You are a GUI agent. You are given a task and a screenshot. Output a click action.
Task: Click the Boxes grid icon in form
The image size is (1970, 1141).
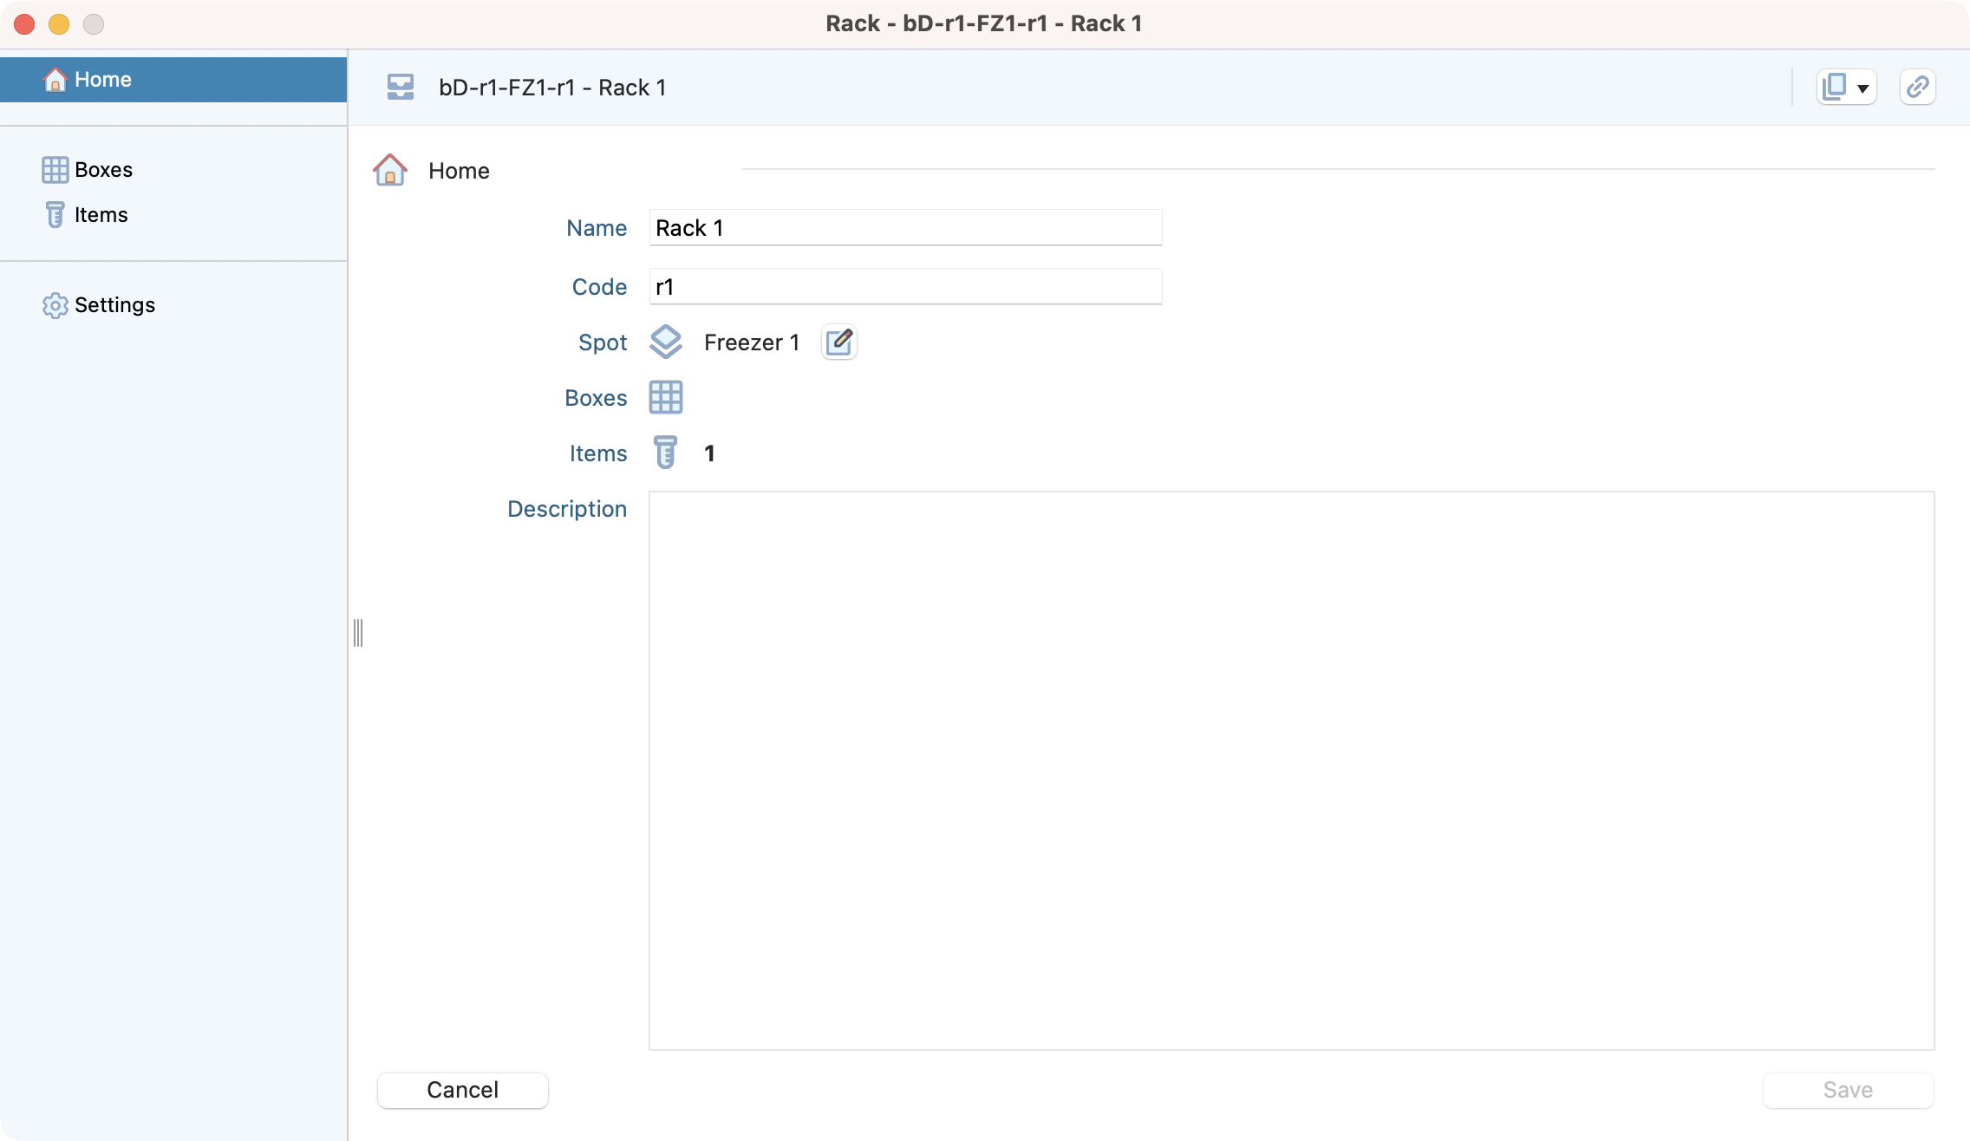[x=666, y=398]
